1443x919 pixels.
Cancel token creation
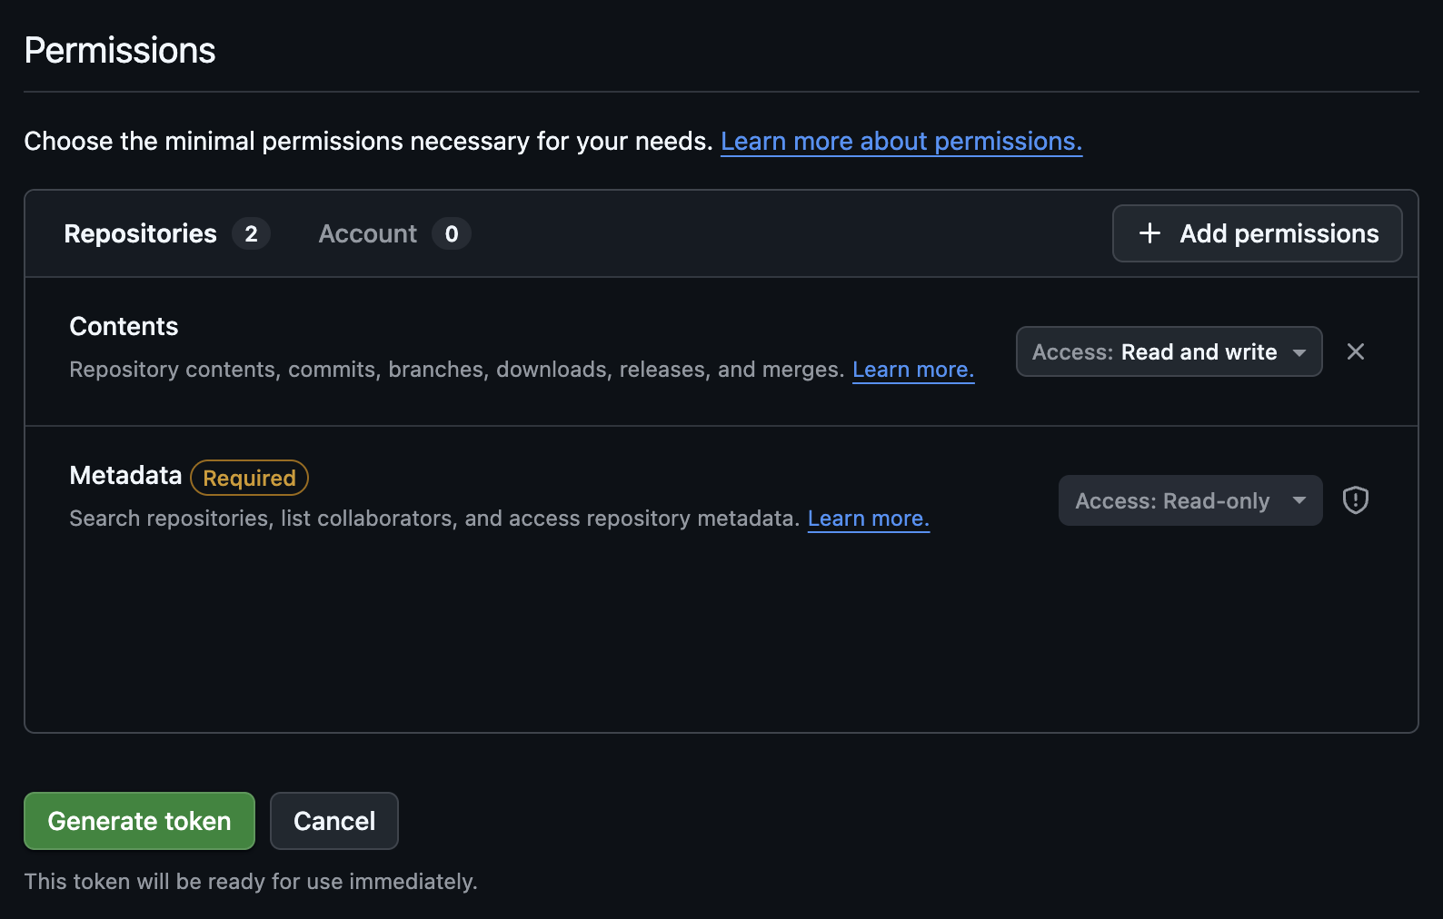click(x=333, y=821)
